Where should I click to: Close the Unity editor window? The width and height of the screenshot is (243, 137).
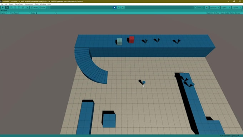click(x=240, y=1)
